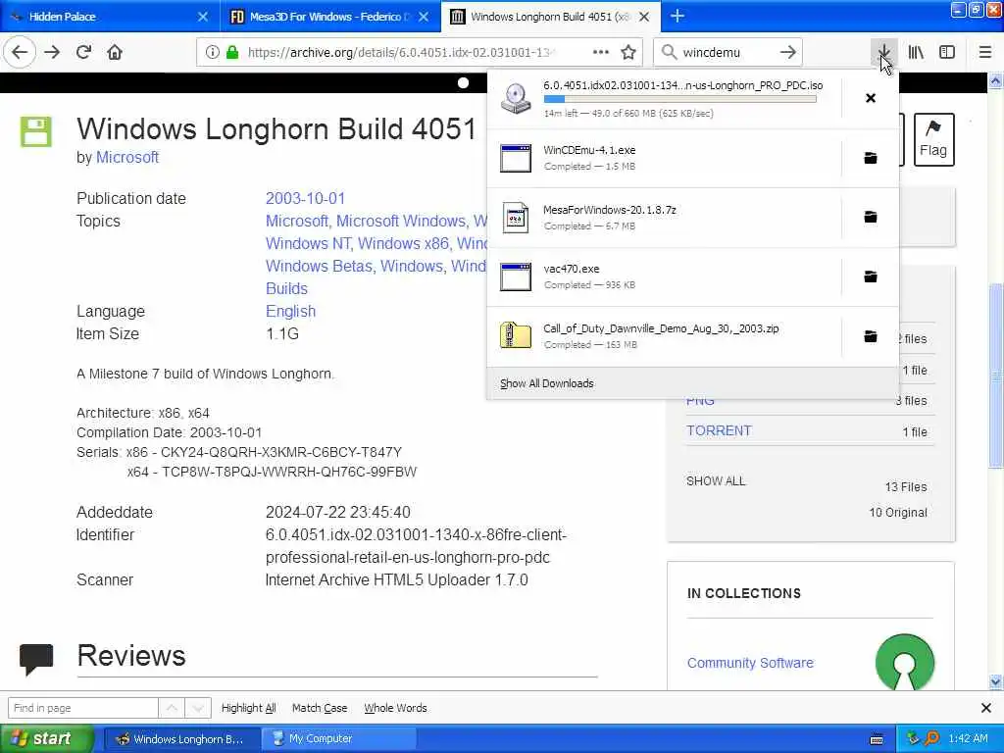Bookmark this page with the star
Screen dimensions: 1004x753
point(628,52)
